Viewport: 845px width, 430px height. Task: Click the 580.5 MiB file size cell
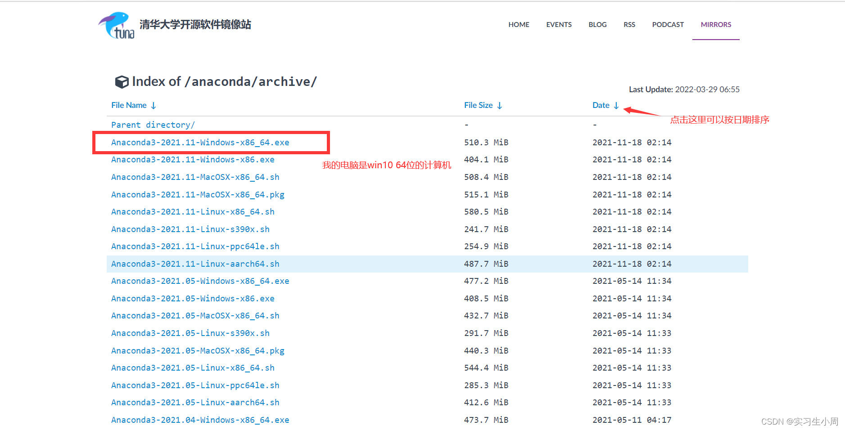point(486,212)
